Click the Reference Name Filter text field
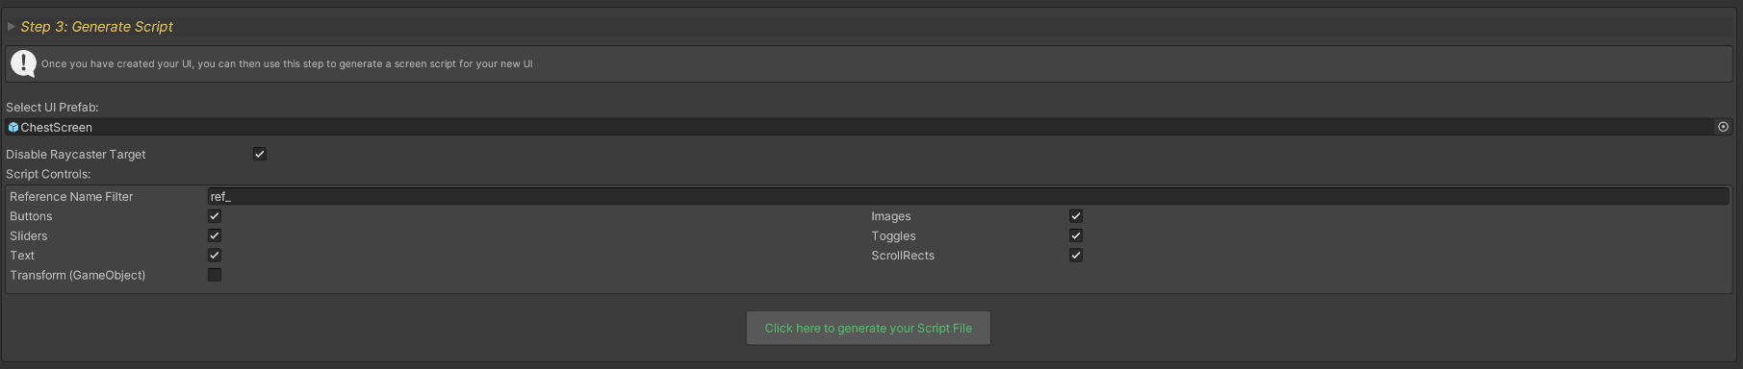 pos(968,196)
